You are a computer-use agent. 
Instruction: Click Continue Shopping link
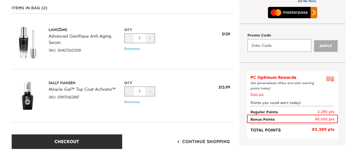point(204,142)
